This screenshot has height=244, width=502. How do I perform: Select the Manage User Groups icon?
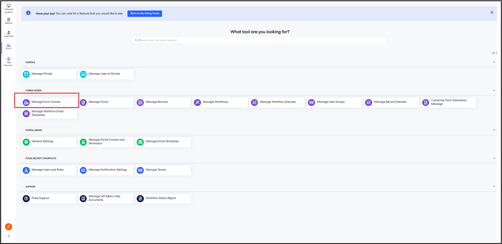point(311,102)
